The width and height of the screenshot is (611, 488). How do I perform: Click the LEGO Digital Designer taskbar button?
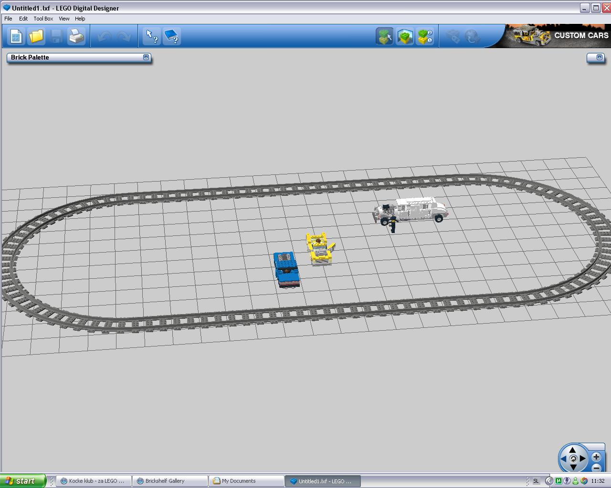coord(323,481)
